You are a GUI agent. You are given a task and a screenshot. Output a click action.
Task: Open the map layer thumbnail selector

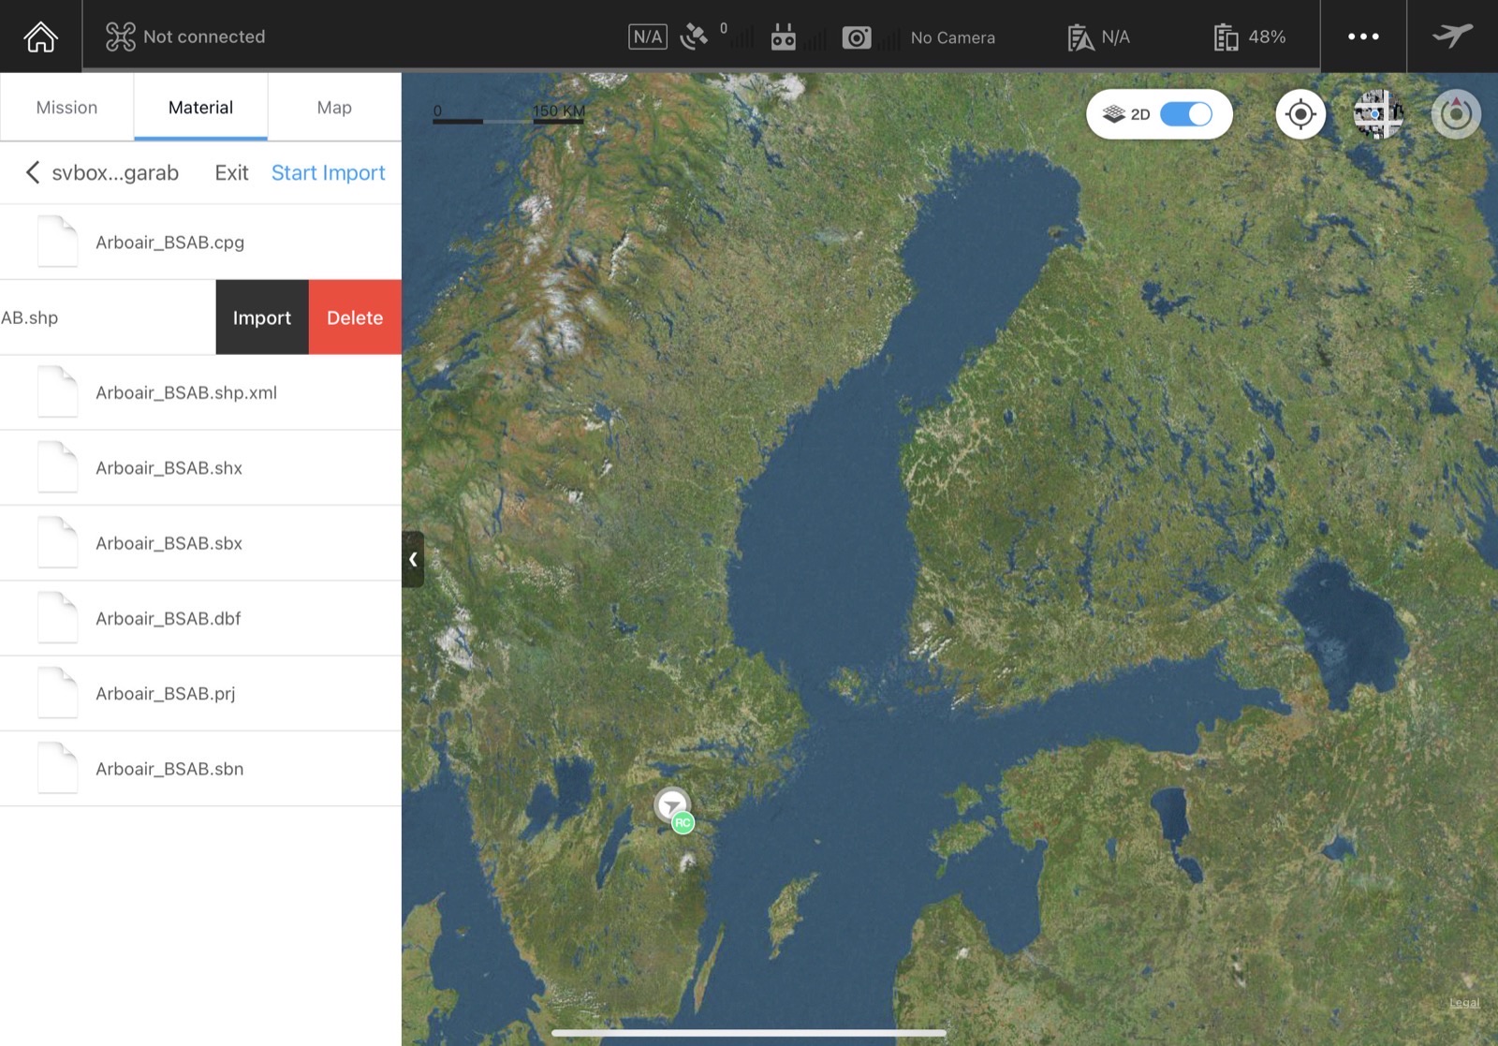tap(1378, 114)
